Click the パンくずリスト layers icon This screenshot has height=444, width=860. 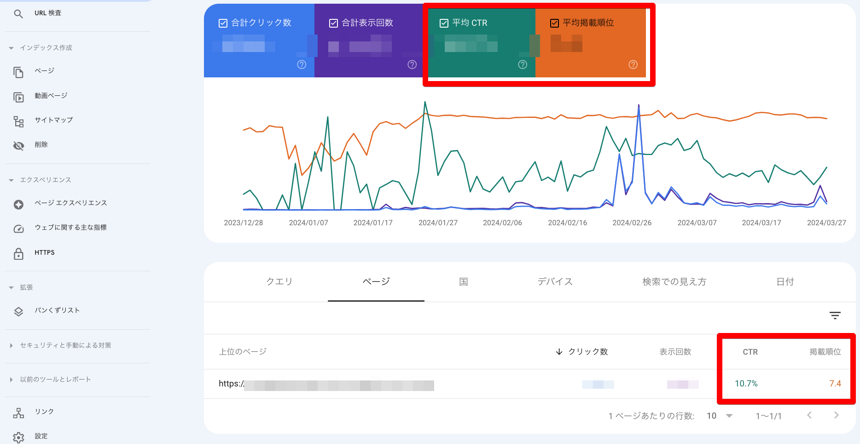pyautogui.click(x=18, y=312)
